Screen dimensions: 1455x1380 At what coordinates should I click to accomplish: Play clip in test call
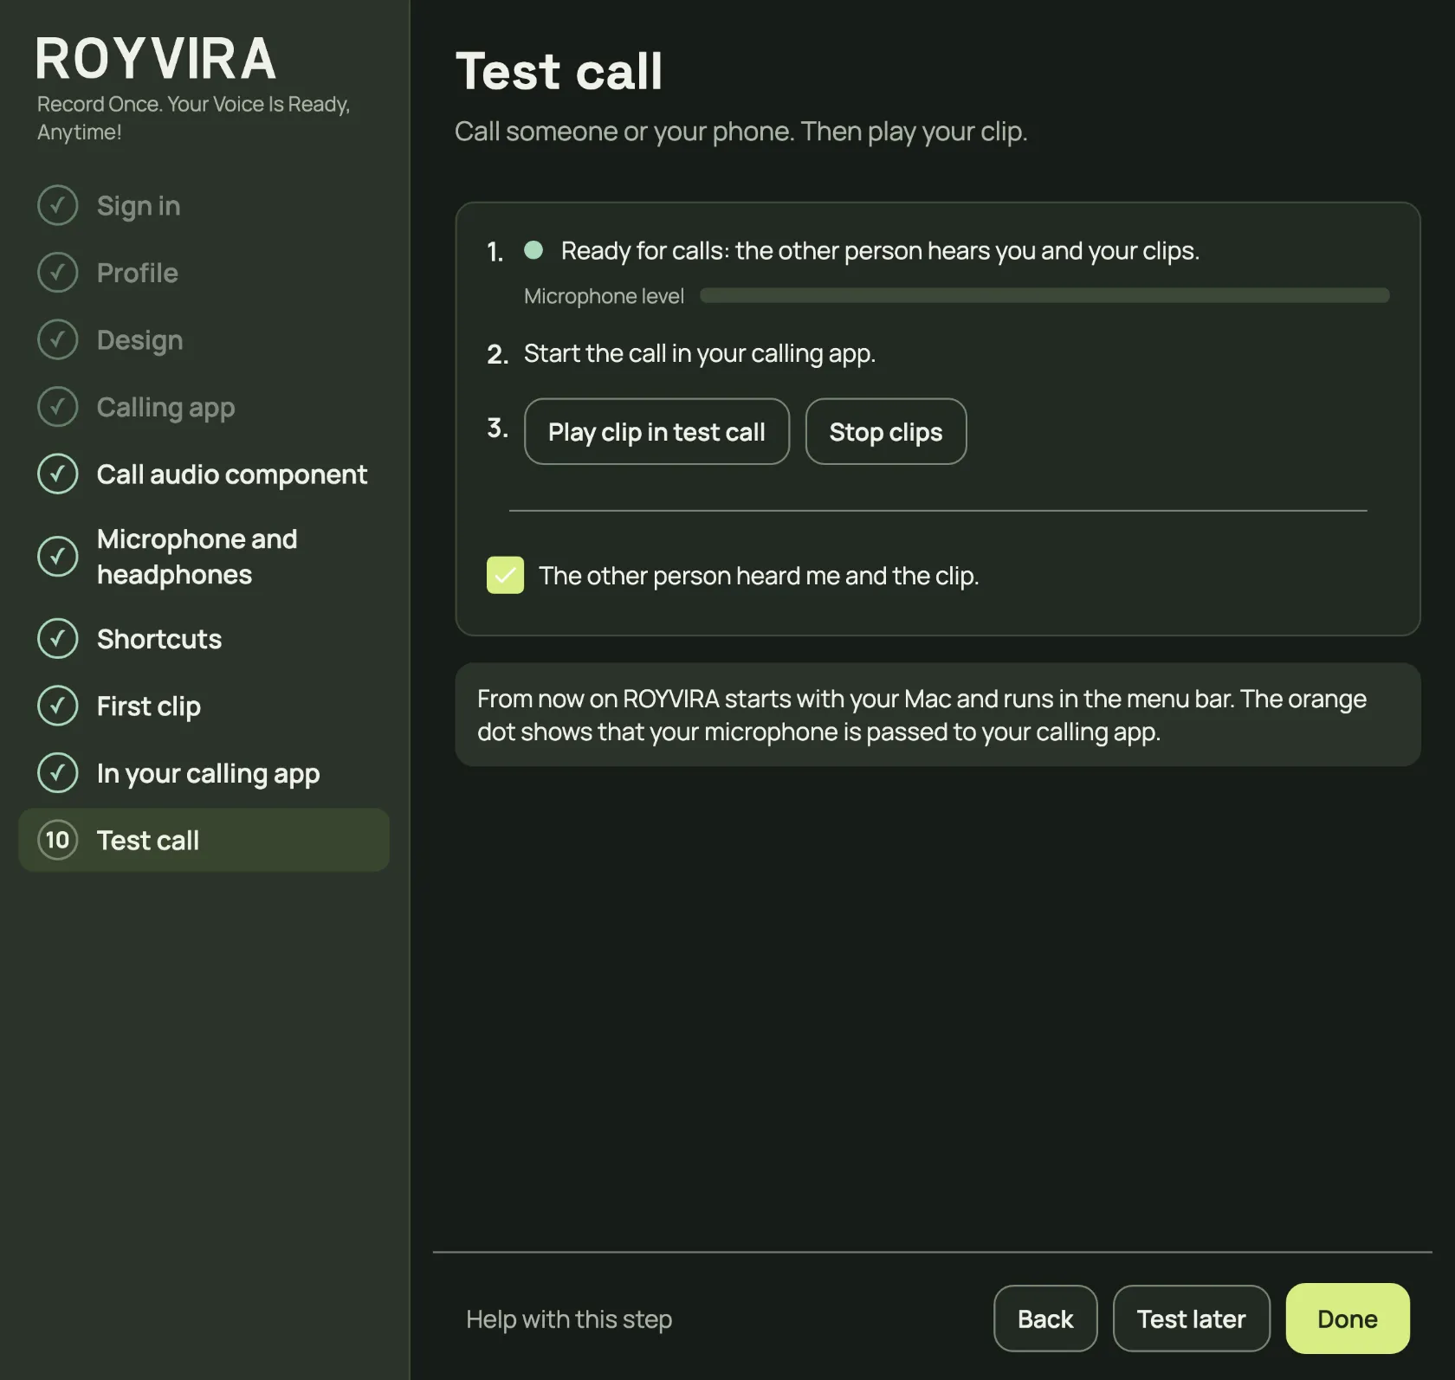(656, 431)
